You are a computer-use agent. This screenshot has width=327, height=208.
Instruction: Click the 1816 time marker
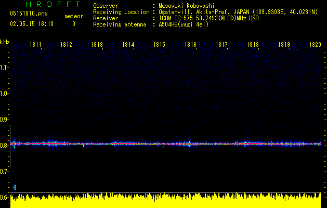point(190,44)
